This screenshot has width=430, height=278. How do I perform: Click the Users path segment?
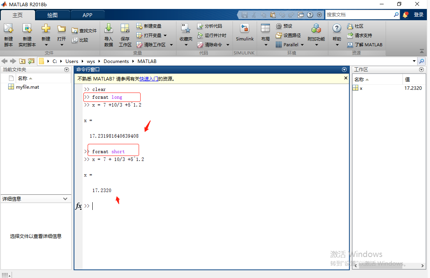click(72, 61)
